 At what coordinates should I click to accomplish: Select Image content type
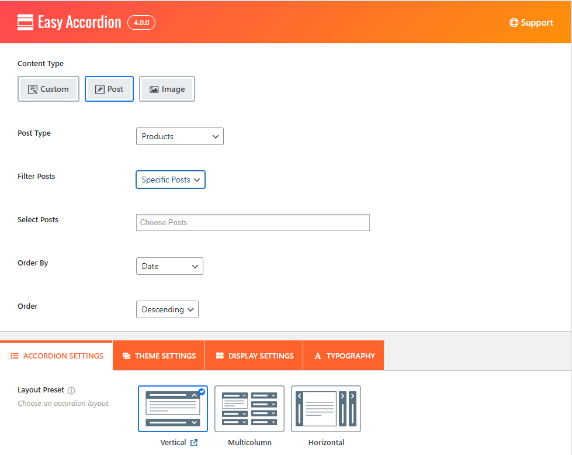pyautogui.click(x=167, y=89)
